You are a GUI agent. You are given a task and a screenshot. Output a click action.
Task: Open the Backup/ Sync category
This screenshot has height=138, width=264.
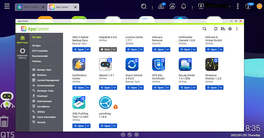click(x=42, y=70)
